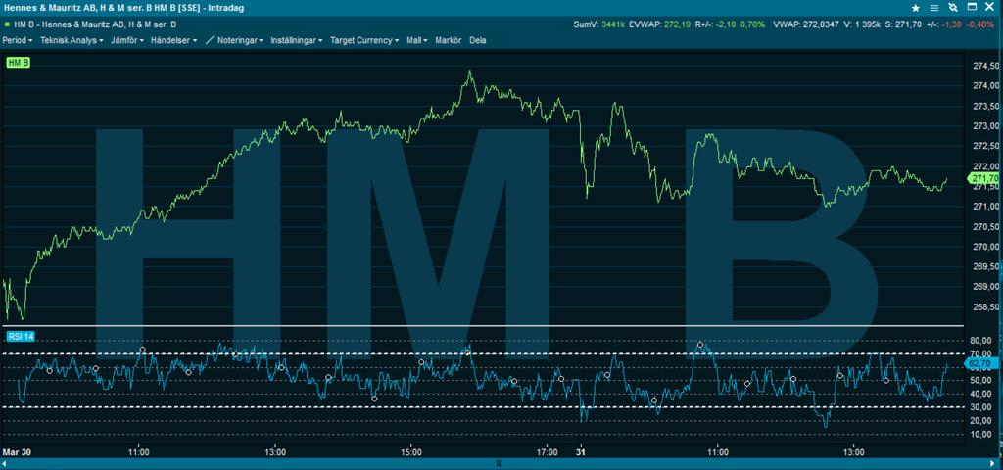1003x470 pixels.
Task: Open the Noteringar dropdown
Action: coord(241,40)
